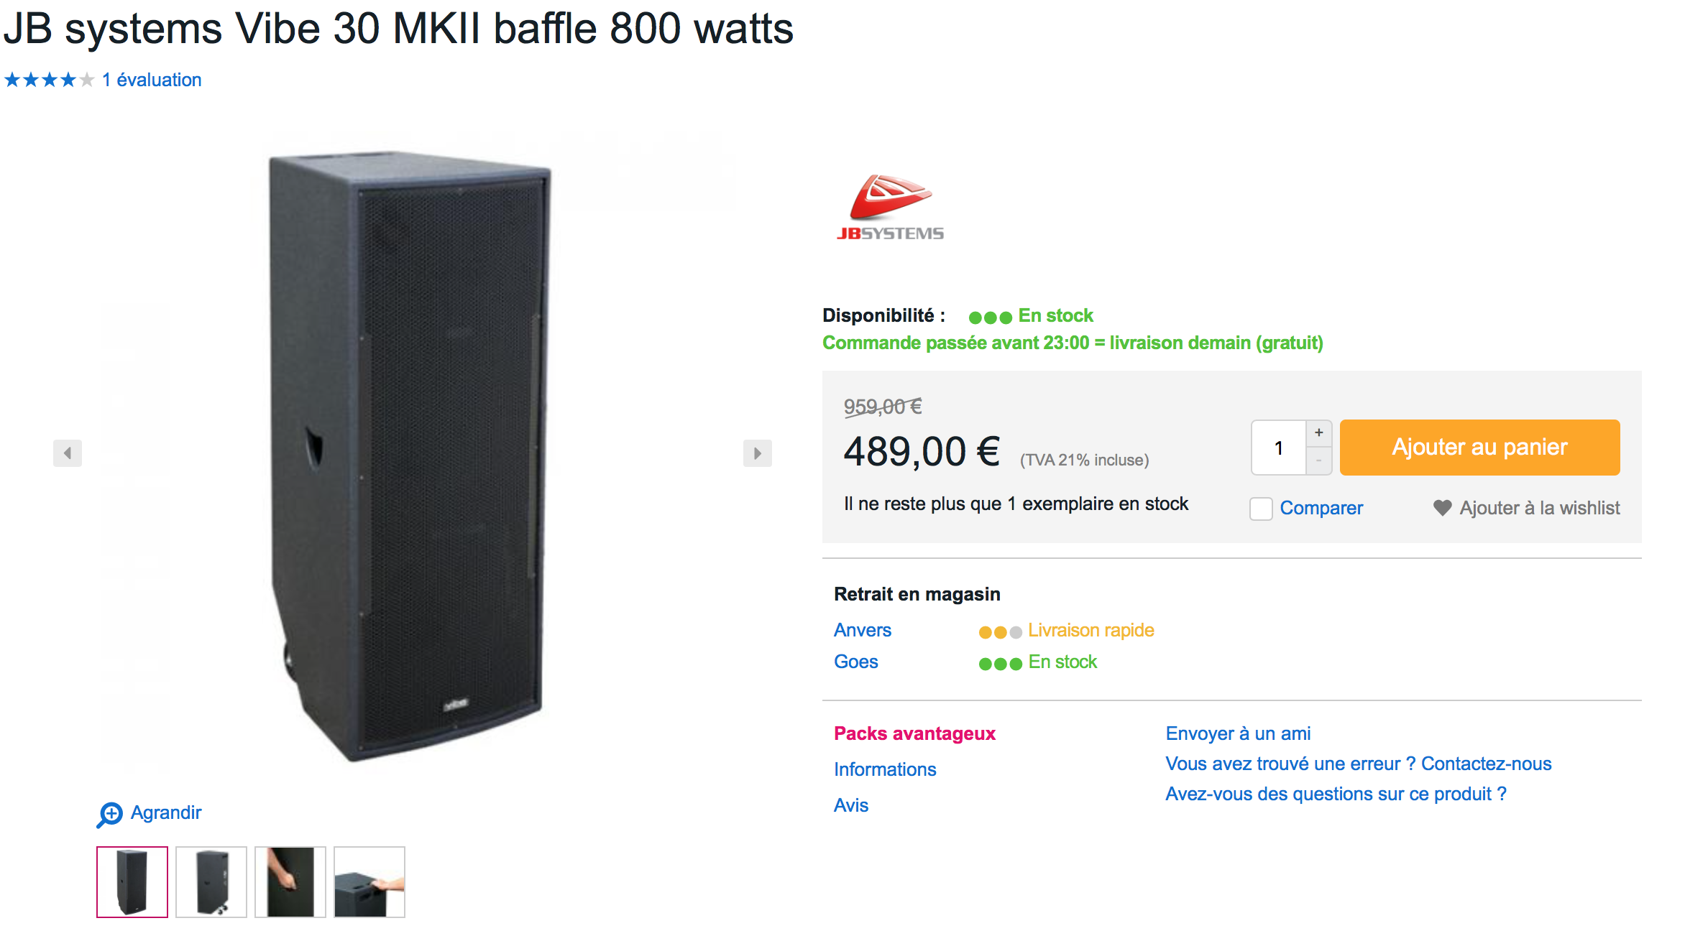Screen dimensions: 1685x931
Task: Click the Agrandir magnifier icon
Action: pos(110,814)
